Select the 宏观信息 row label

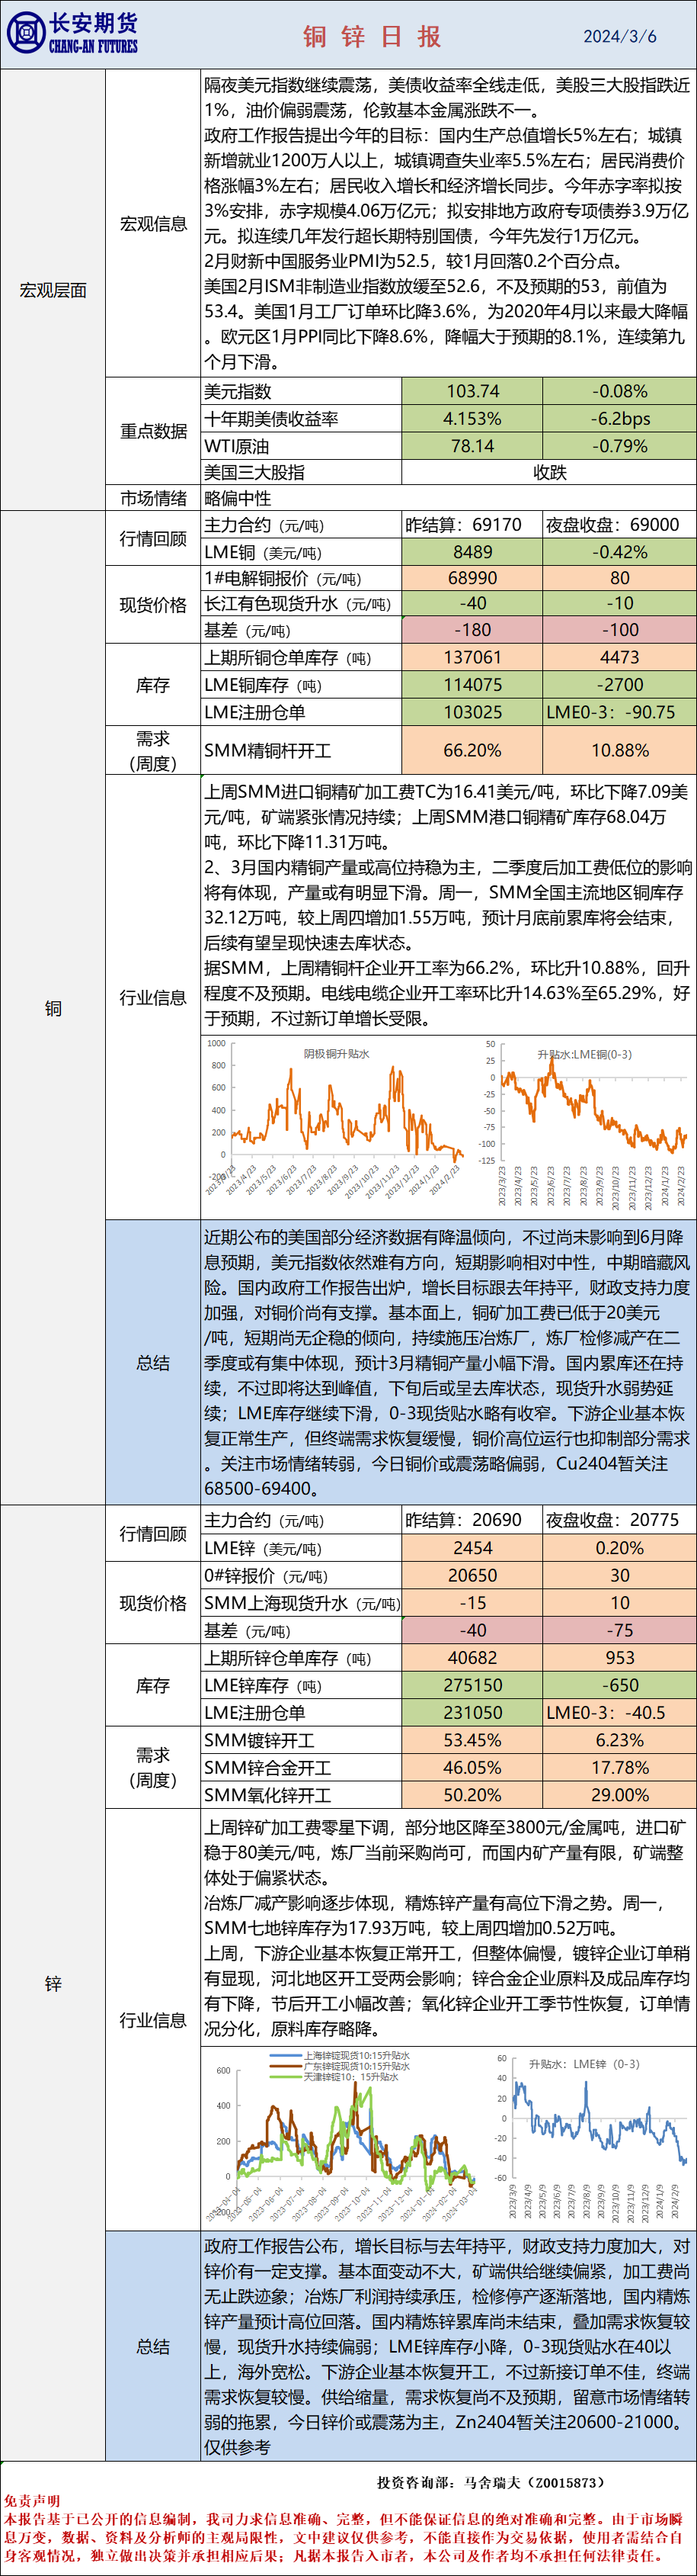(x=153, y=223)
